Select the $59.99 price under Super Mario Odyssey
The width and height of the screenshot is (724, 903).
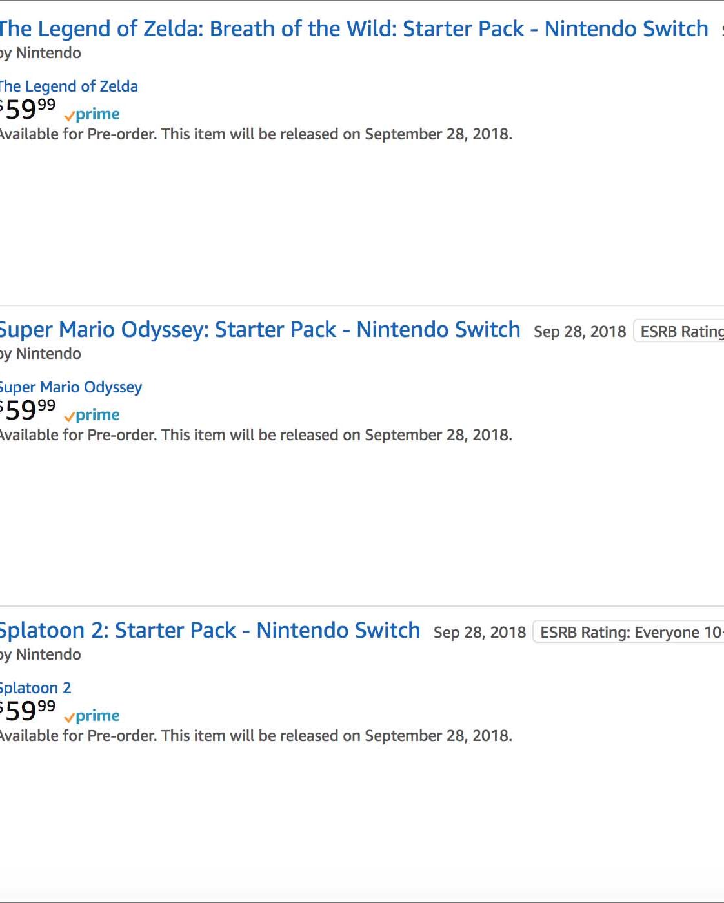28,410
